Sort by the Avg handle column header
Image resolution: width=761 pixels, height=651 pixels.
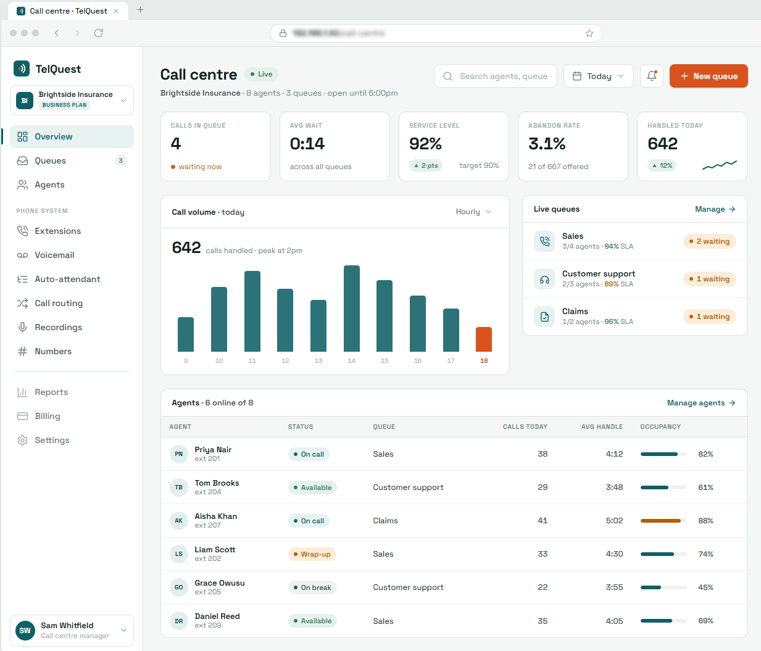pos(602,427)
